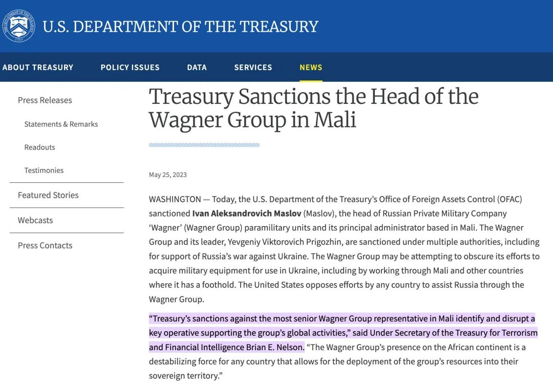The image size is (553, 387).
Task: Open the Testimonies sidebar link
Action: 44,170
